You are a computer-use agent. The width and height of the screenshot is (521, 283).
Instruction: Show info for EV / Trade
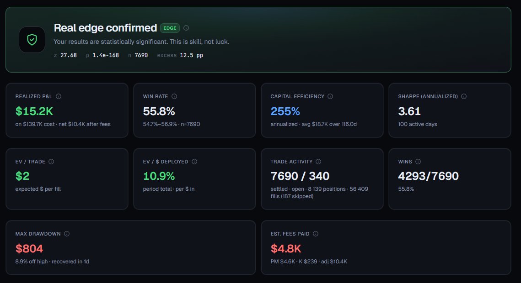tap(51, 162)
